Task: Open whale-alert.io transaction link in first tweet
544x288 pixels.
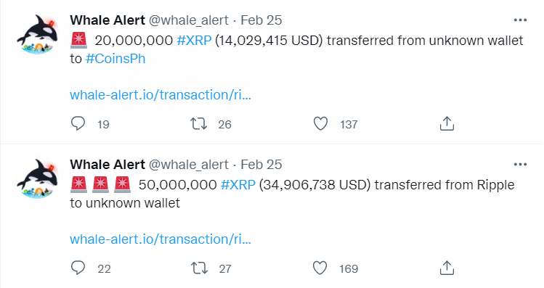Action: click(161, 95)
